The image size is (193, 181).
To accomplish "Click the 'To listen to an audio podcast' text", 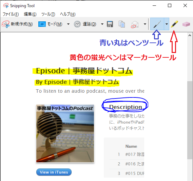I will pyautogui.click(x=90, y=91).
